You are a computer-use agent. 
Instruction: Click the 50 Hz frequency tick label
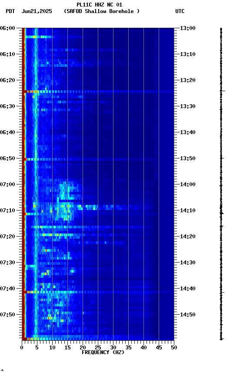pyautogui.click(x=174, y=348)
